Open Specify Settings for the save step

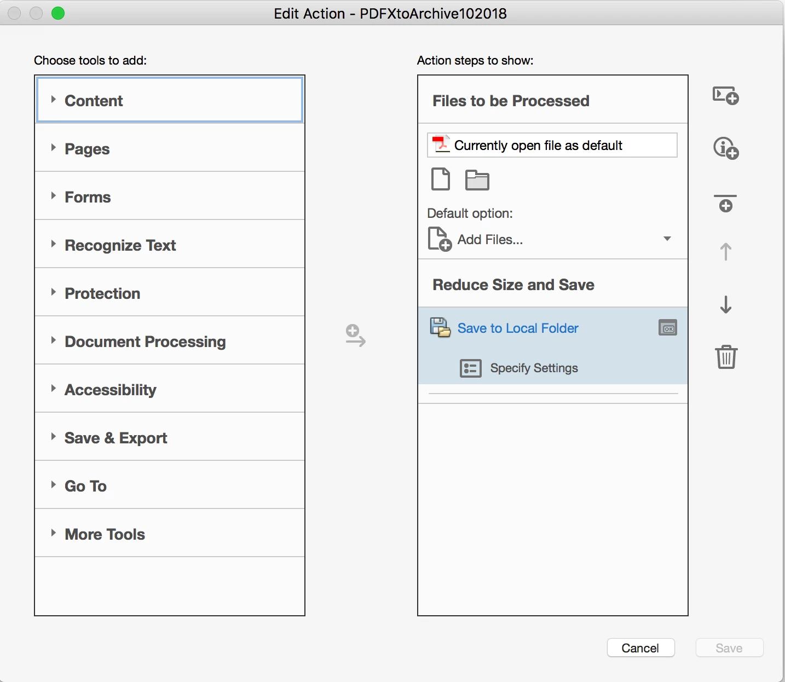[534, 368]
